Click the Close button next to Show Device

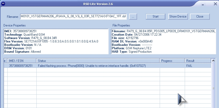(200, 17)
